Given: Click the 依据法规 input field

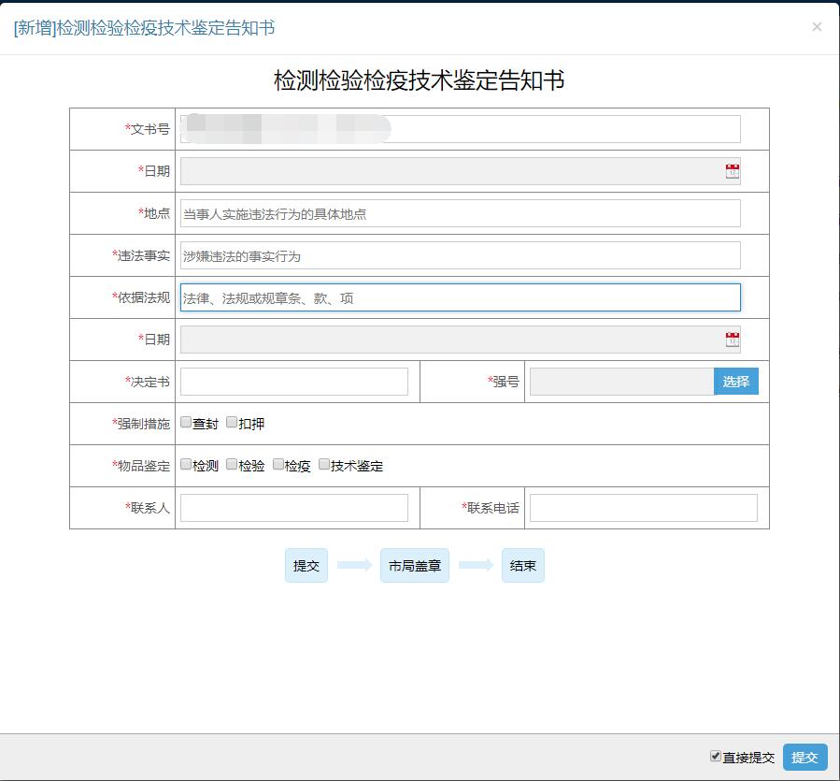Looking at the screenshot, I should coord(461,297).
